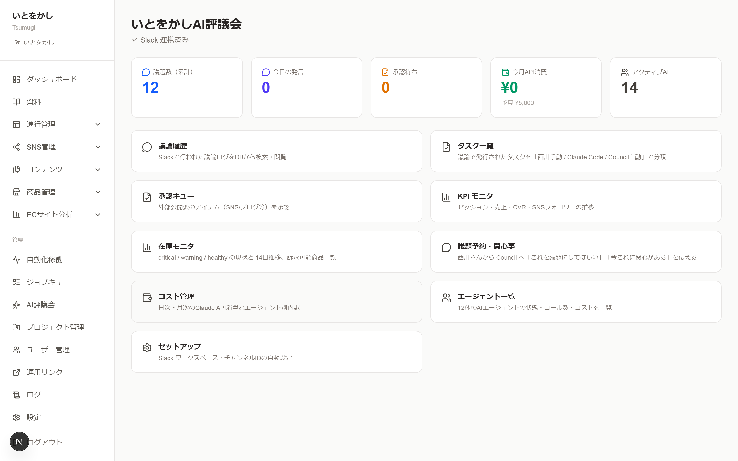Click the folder icon next to いとをかし project
738x461 pixels.
pyautogui.click(x=17, y=43)
